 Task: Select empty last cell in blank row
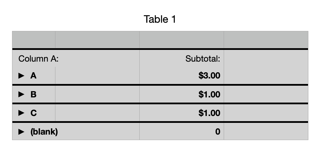266,131
